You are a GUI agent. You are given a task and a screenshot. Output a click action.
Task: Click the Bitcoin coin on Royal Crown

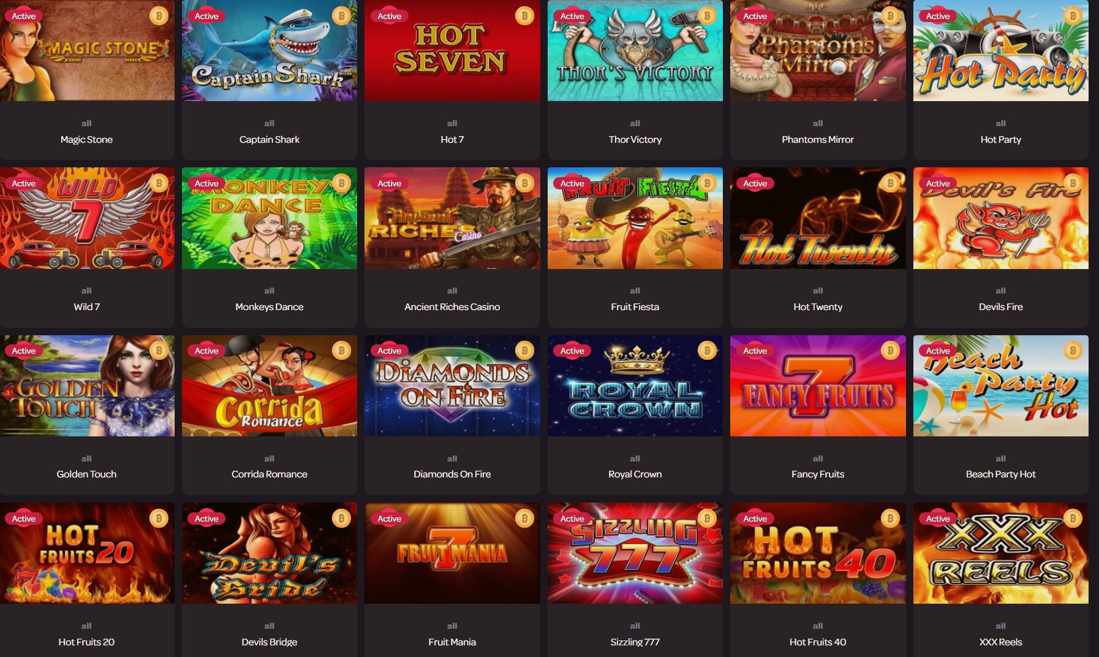[x=707, y=351]
